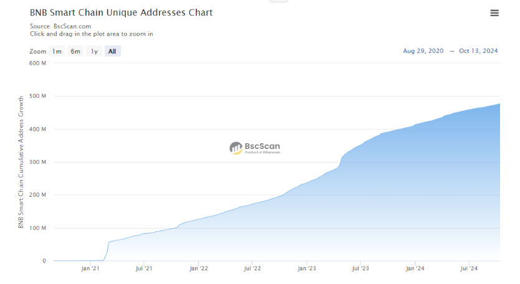Click the Jul '24 x-axis label
Screen dimensions: 520x284
(x=469, y=268)
